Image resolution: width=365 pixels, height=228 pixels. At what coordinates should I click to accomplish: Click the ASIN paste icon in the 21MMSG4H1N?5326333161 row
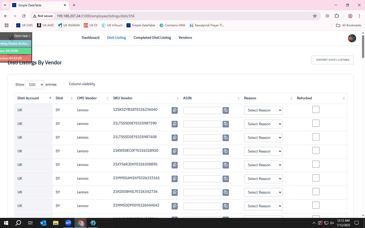226,179
